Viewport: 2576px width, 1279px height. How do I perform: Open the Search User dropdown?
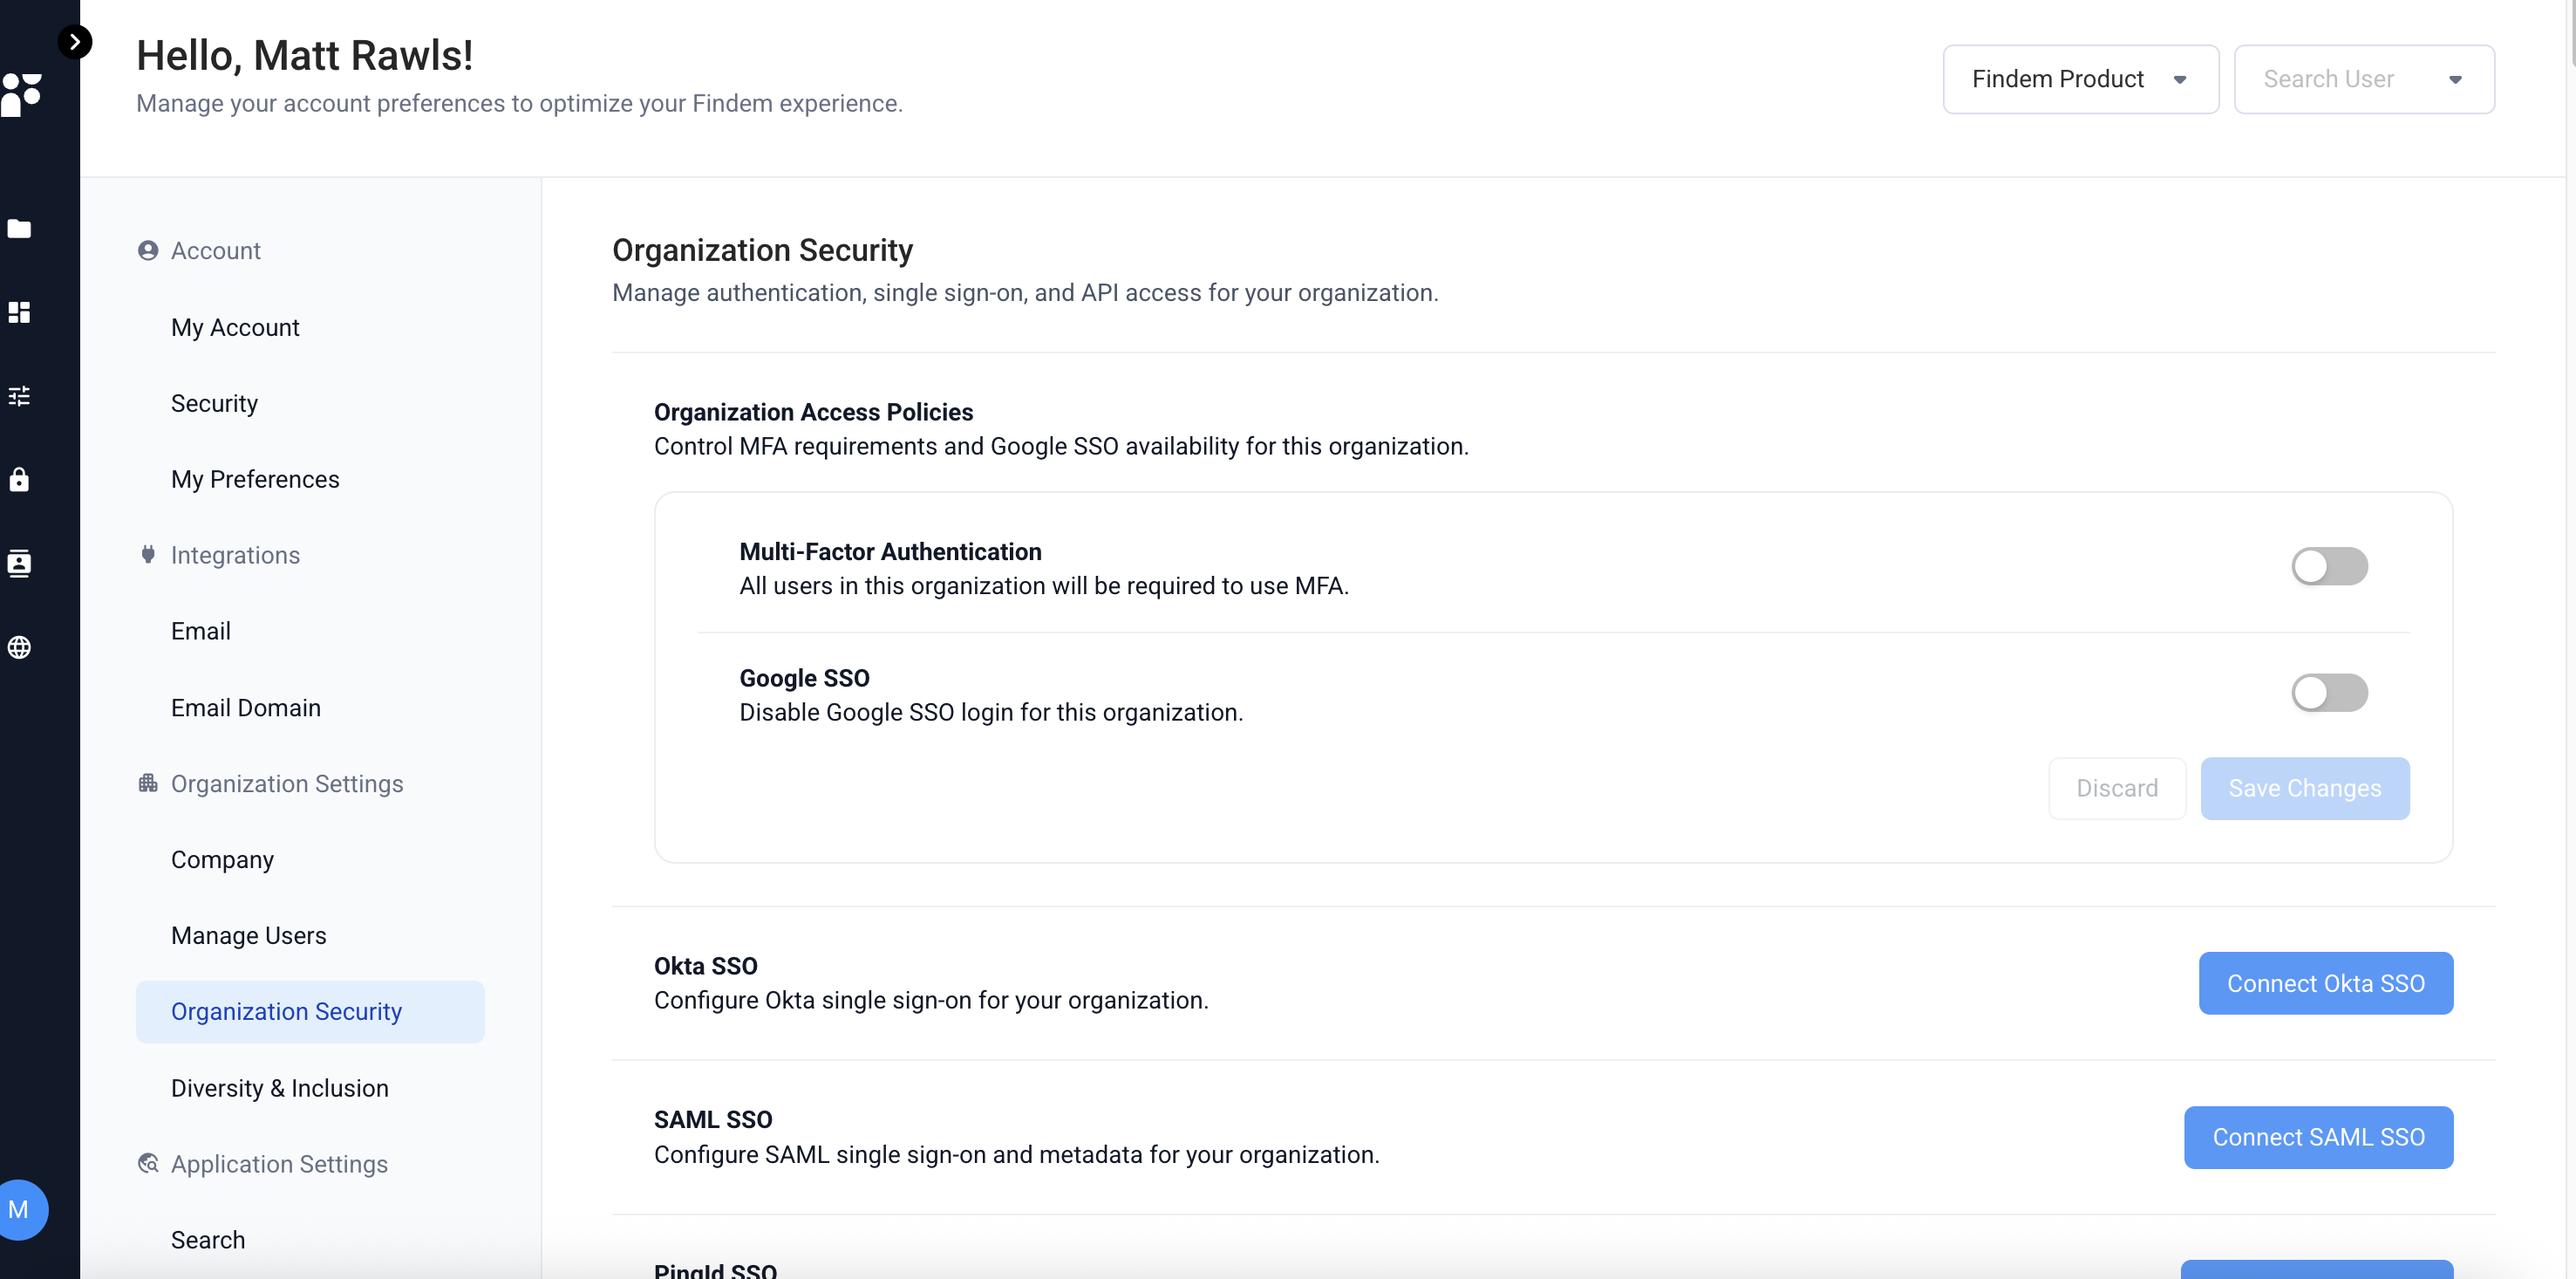pyautogui.click(x=2364, y=79)
